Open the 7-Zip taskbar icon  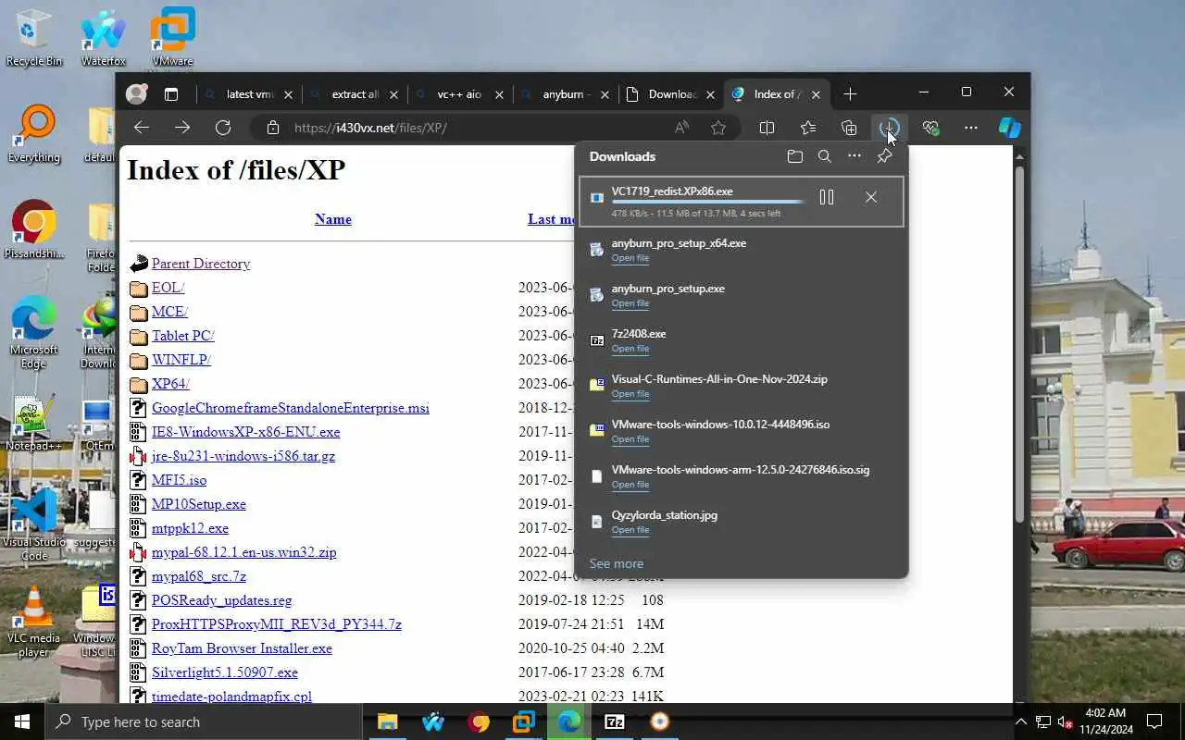tap(615, 721)
